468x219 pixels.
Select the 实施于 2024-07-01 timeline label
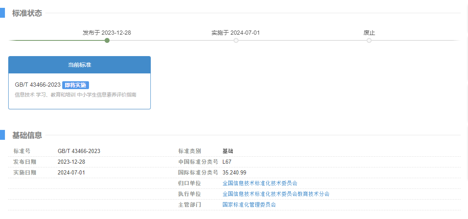(x=236, y=33)
